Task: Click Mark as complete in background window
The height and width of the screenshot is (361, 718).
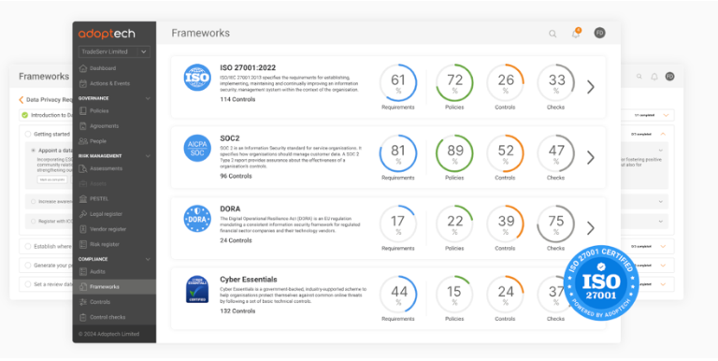Action: (51, 180)
